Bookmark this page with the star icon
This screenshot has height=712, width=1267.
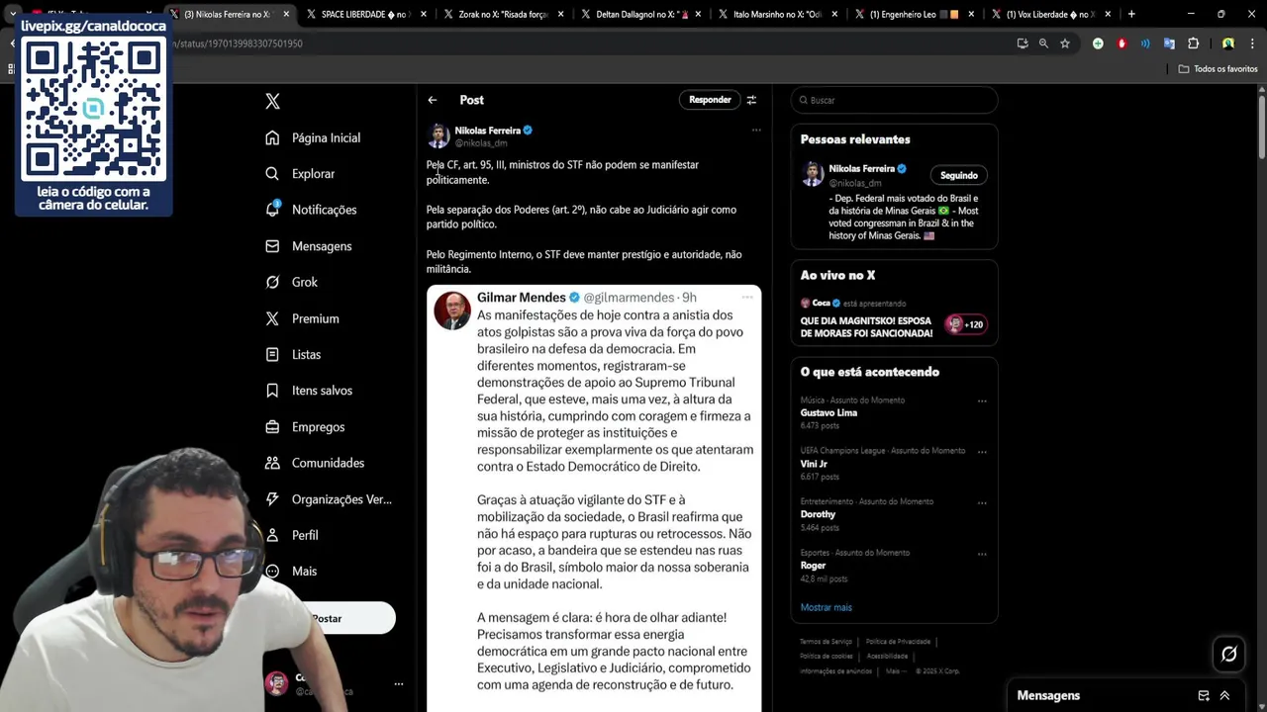tap(1065, 44)
